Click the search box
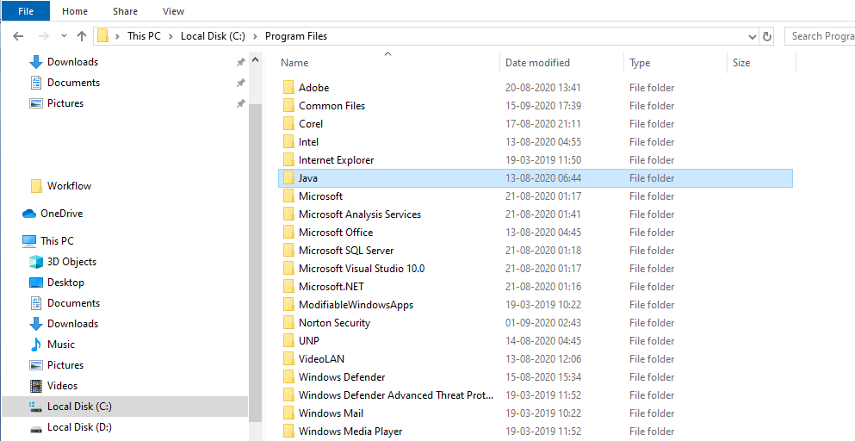The width and height of the screenshot is (855, 441). pos(820,36)
